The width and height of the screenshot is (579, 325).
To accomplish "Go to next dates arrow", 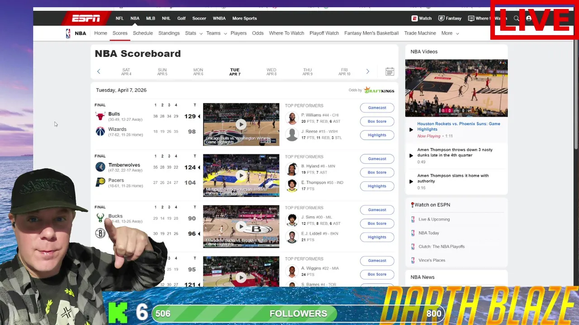I will pyautogui.click(x=367, y=71).
